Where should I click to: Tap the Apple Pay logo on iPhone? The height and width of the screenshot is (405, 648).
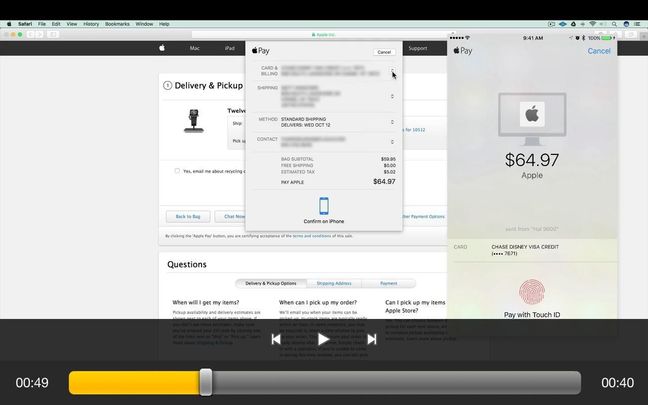click(x=463, y=51)
